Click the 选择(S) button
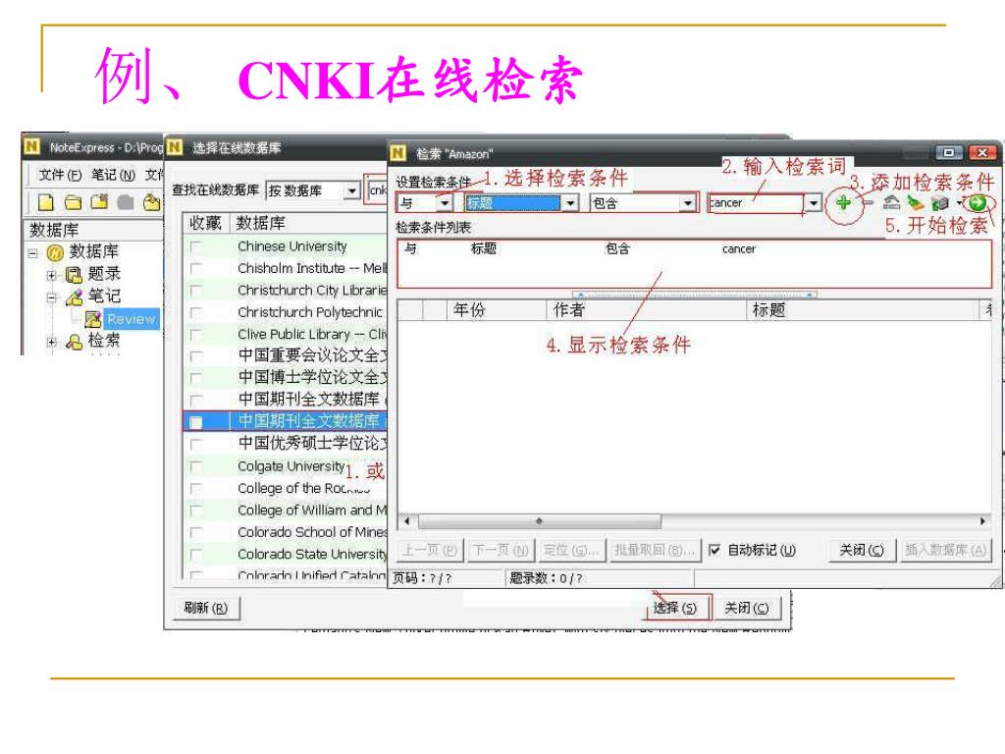Viewport: 1005px width, 754px height. point(675,609)
